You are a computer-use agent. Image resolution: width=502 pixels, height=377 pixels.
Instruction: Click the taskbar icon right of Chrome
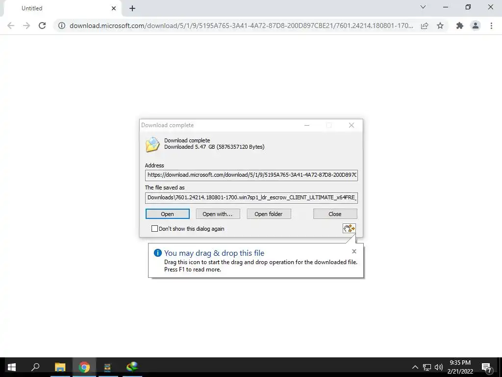click(107, 367)
